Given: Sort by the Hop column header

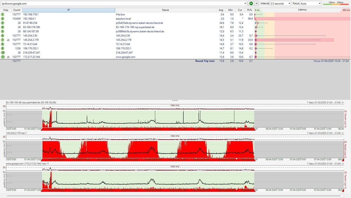Looking at the screenshot, I should [x=6, y=10].
